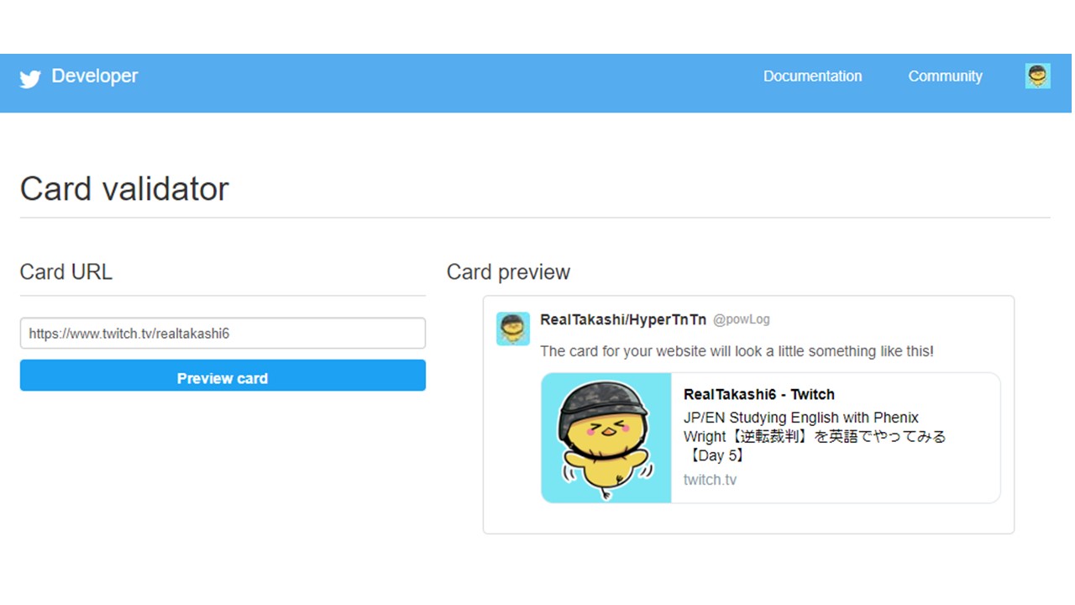Click the Preview card button
1075x605 pixels.
(x=223, y=376)
